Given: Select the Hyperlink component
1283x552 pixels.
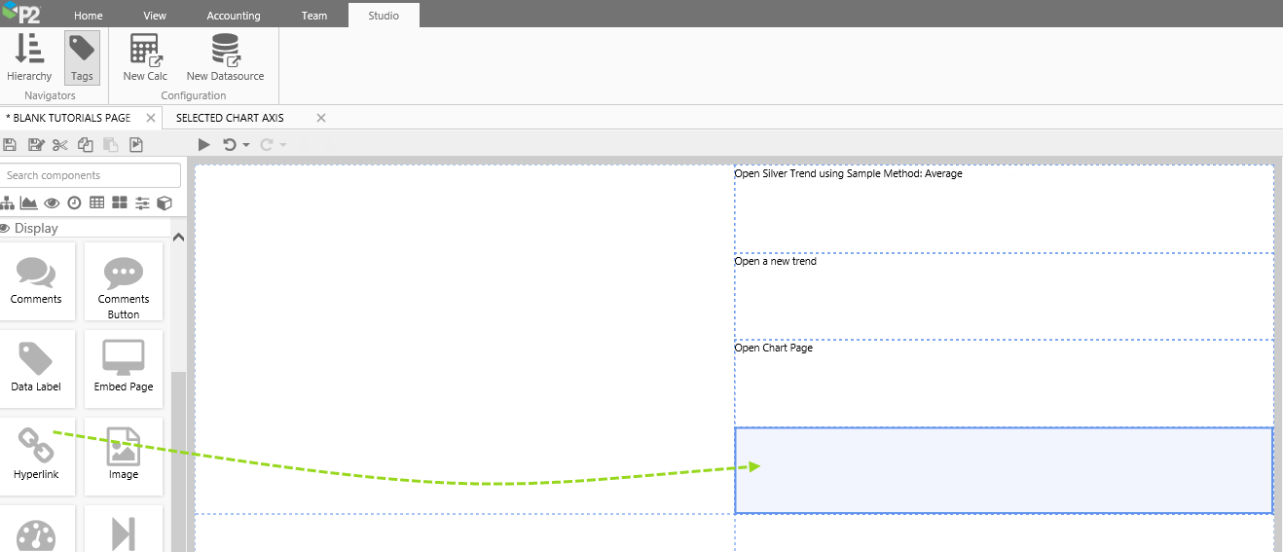Looking at the screenshot, I should click(35, 455).
